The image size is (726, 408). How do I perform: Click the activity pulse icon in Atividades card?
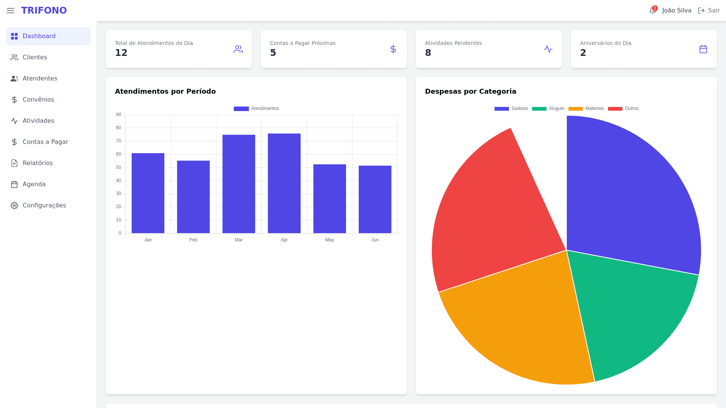(x=548, y=49)
